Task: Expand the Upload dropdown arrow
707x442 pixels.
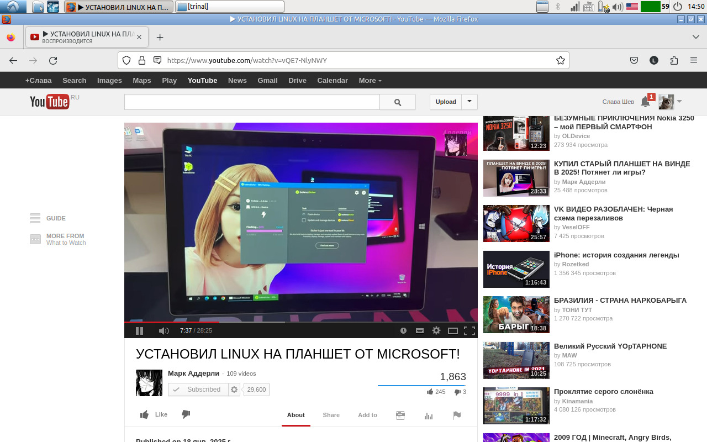Action: [469, 102]
